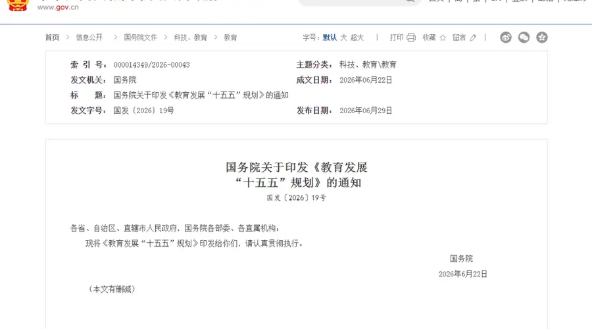This screenshot has height=329, width=592.
Task: Click the favorite star outline icon
Action: pos(443,38)
